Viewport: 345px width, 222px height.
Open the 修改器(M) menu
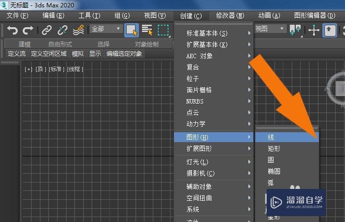point(230,16)
